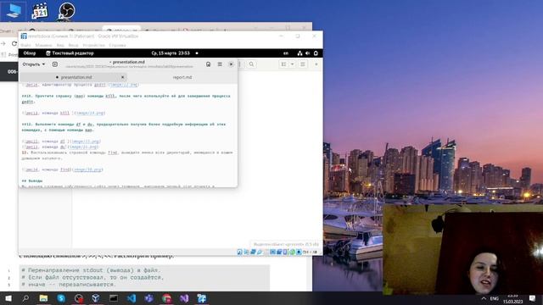The height and width of the screenshot is (305, 543).
Task: Open Вид menu in VirtualBox
Action: click(x=60, y=45)
